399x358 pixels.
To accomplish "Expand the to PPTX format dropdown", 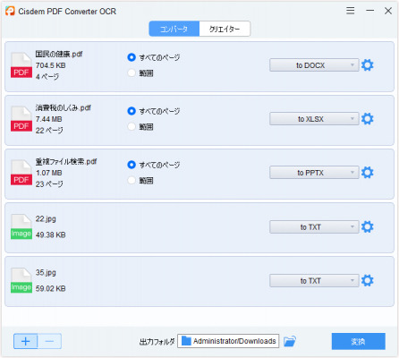I will [314, 173].
